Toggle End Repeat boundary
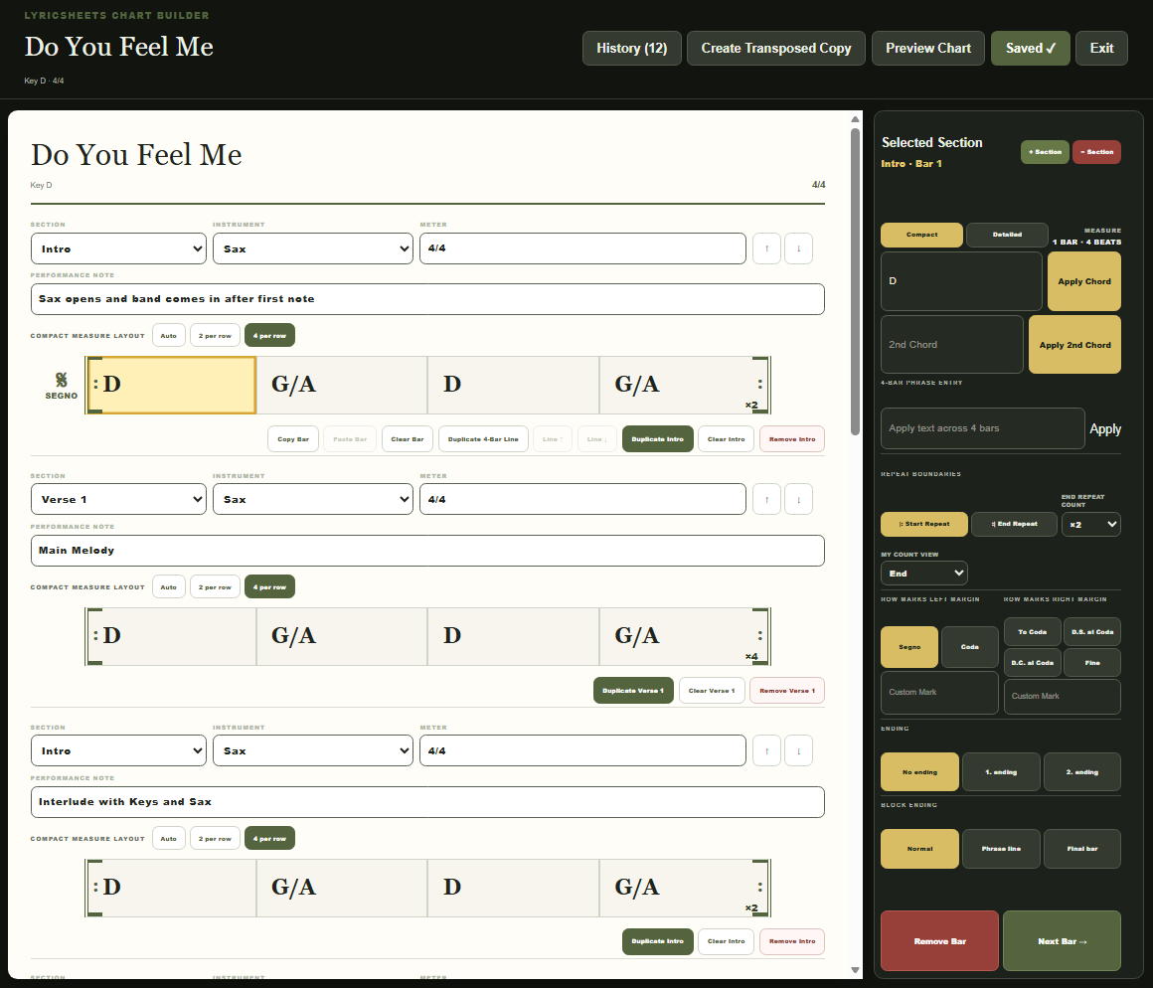 pos(1014,524)
